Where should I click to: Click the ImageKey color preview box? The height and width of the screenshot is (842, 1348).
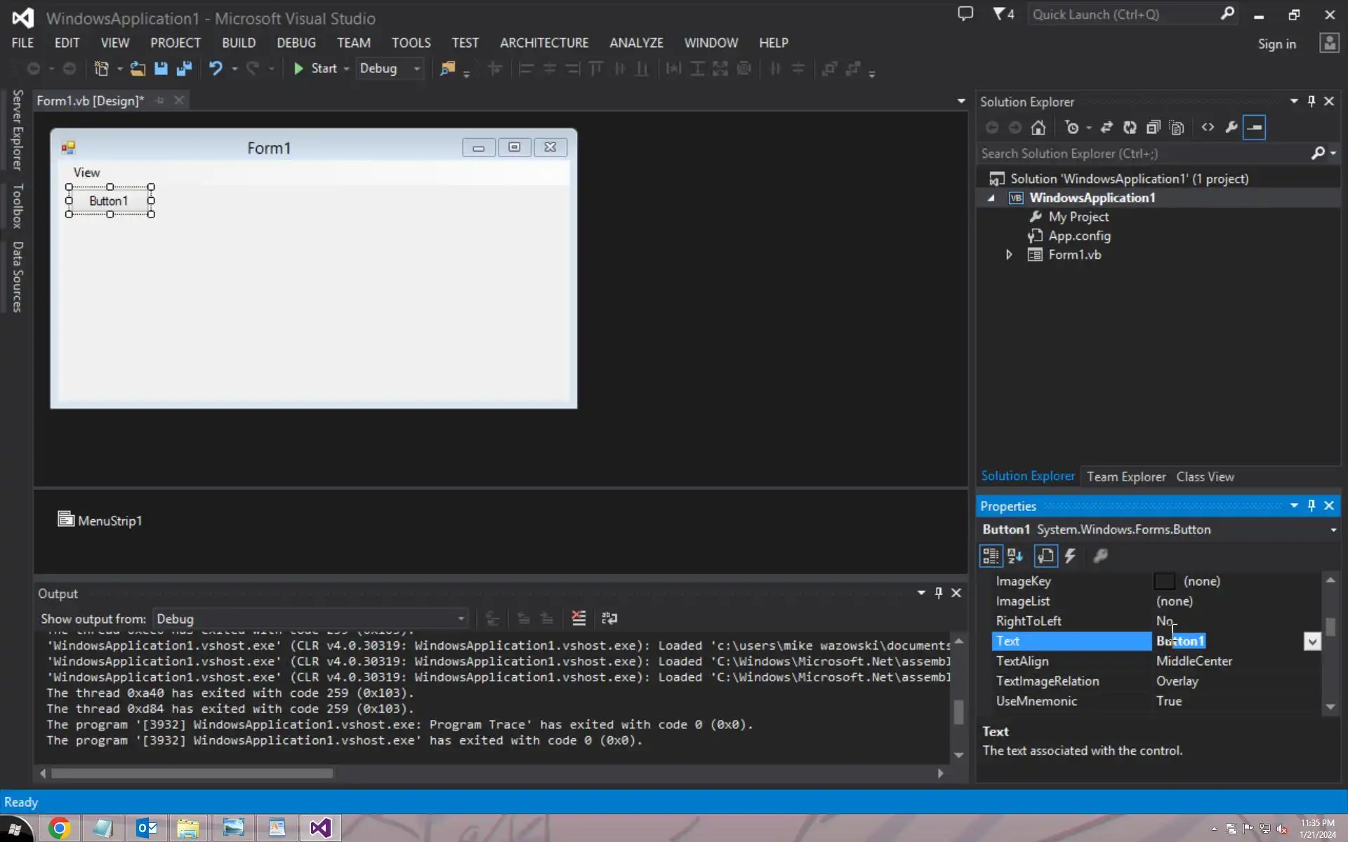point(1164,581)
